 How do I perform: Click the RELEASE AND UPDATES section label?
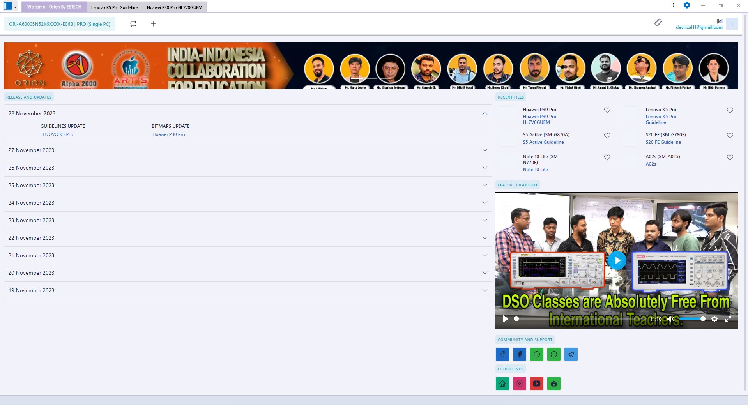[29, 97]
